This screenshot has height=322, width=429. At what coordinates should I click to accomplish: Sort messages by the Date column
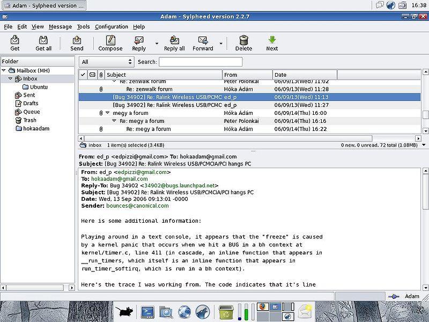click(x=305, y=75)
